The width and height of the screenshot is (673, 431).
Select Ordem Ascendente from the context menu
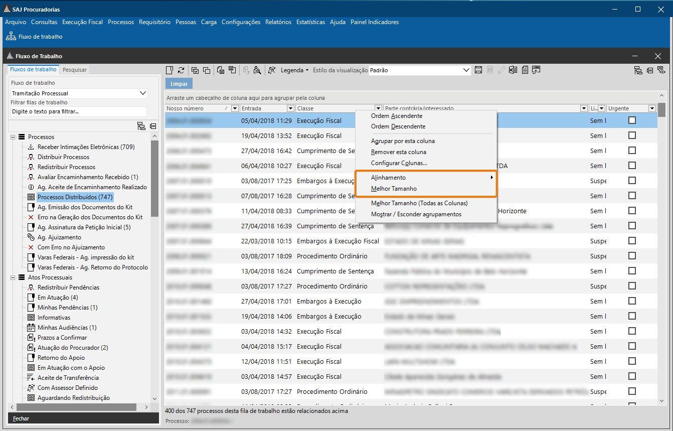pyautogui.click(x=396, y=116)
